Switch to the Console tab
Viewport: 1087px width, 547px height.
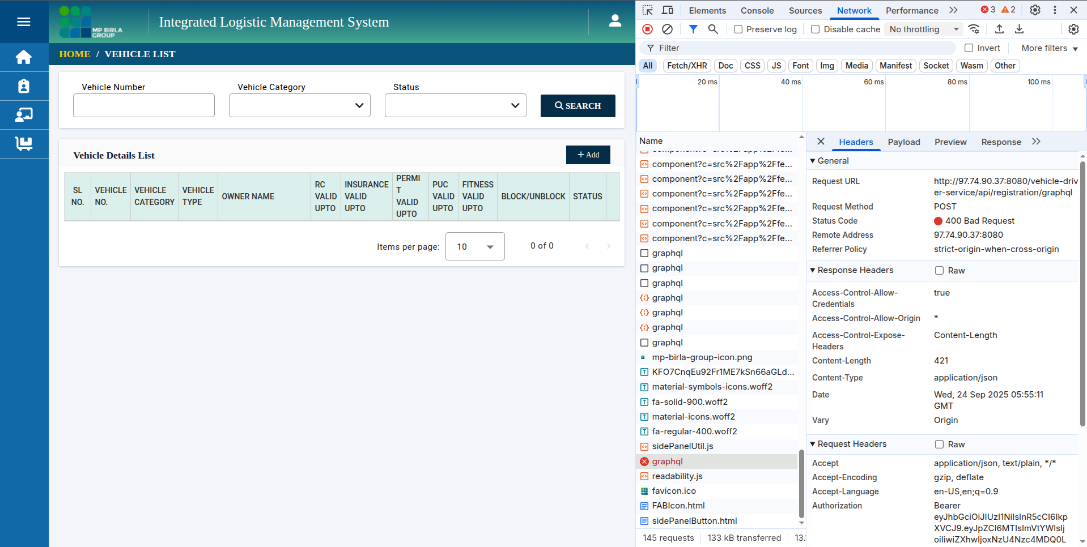click(757, 10)
